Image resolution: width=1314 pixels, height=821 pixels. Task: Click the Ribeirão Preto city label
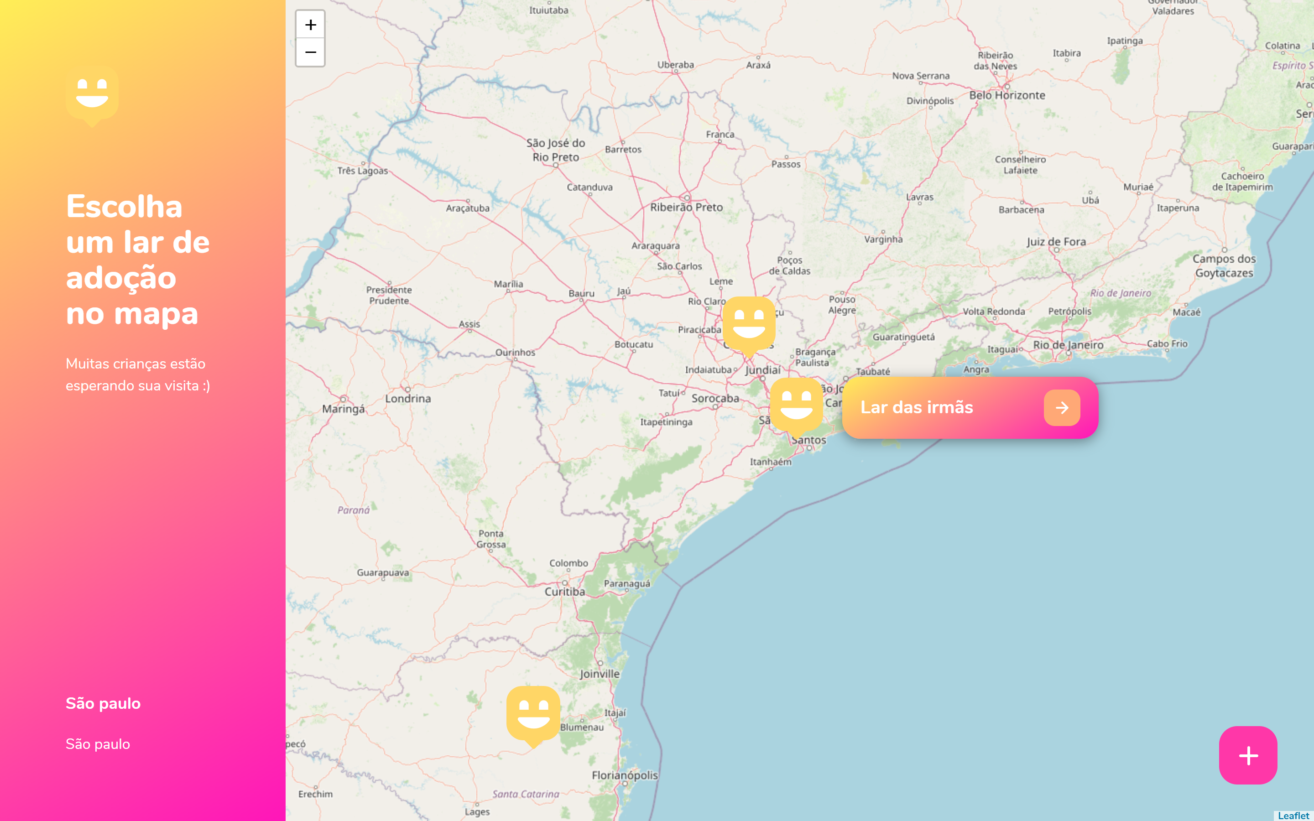point(686,208)
